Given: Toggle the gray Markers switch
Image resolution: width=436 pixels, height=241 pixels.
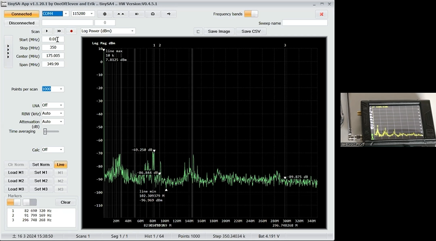Looking at the screenshot, I should 29,202.
